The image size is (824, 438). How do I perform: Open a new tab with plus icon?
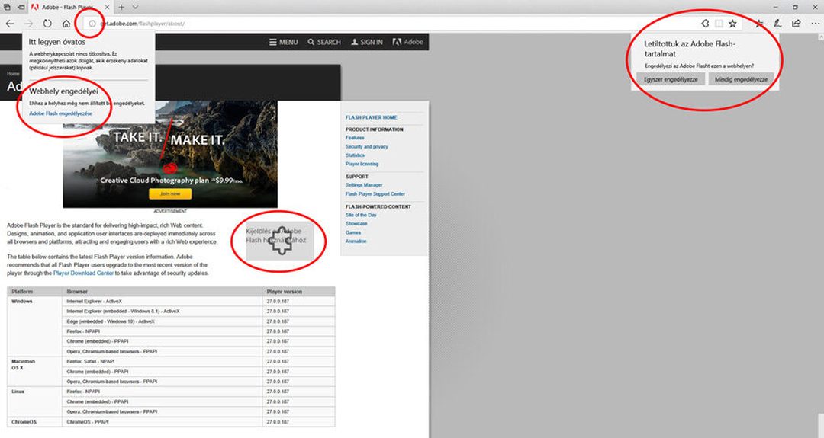pyautogui.click(x=121, y=8)
